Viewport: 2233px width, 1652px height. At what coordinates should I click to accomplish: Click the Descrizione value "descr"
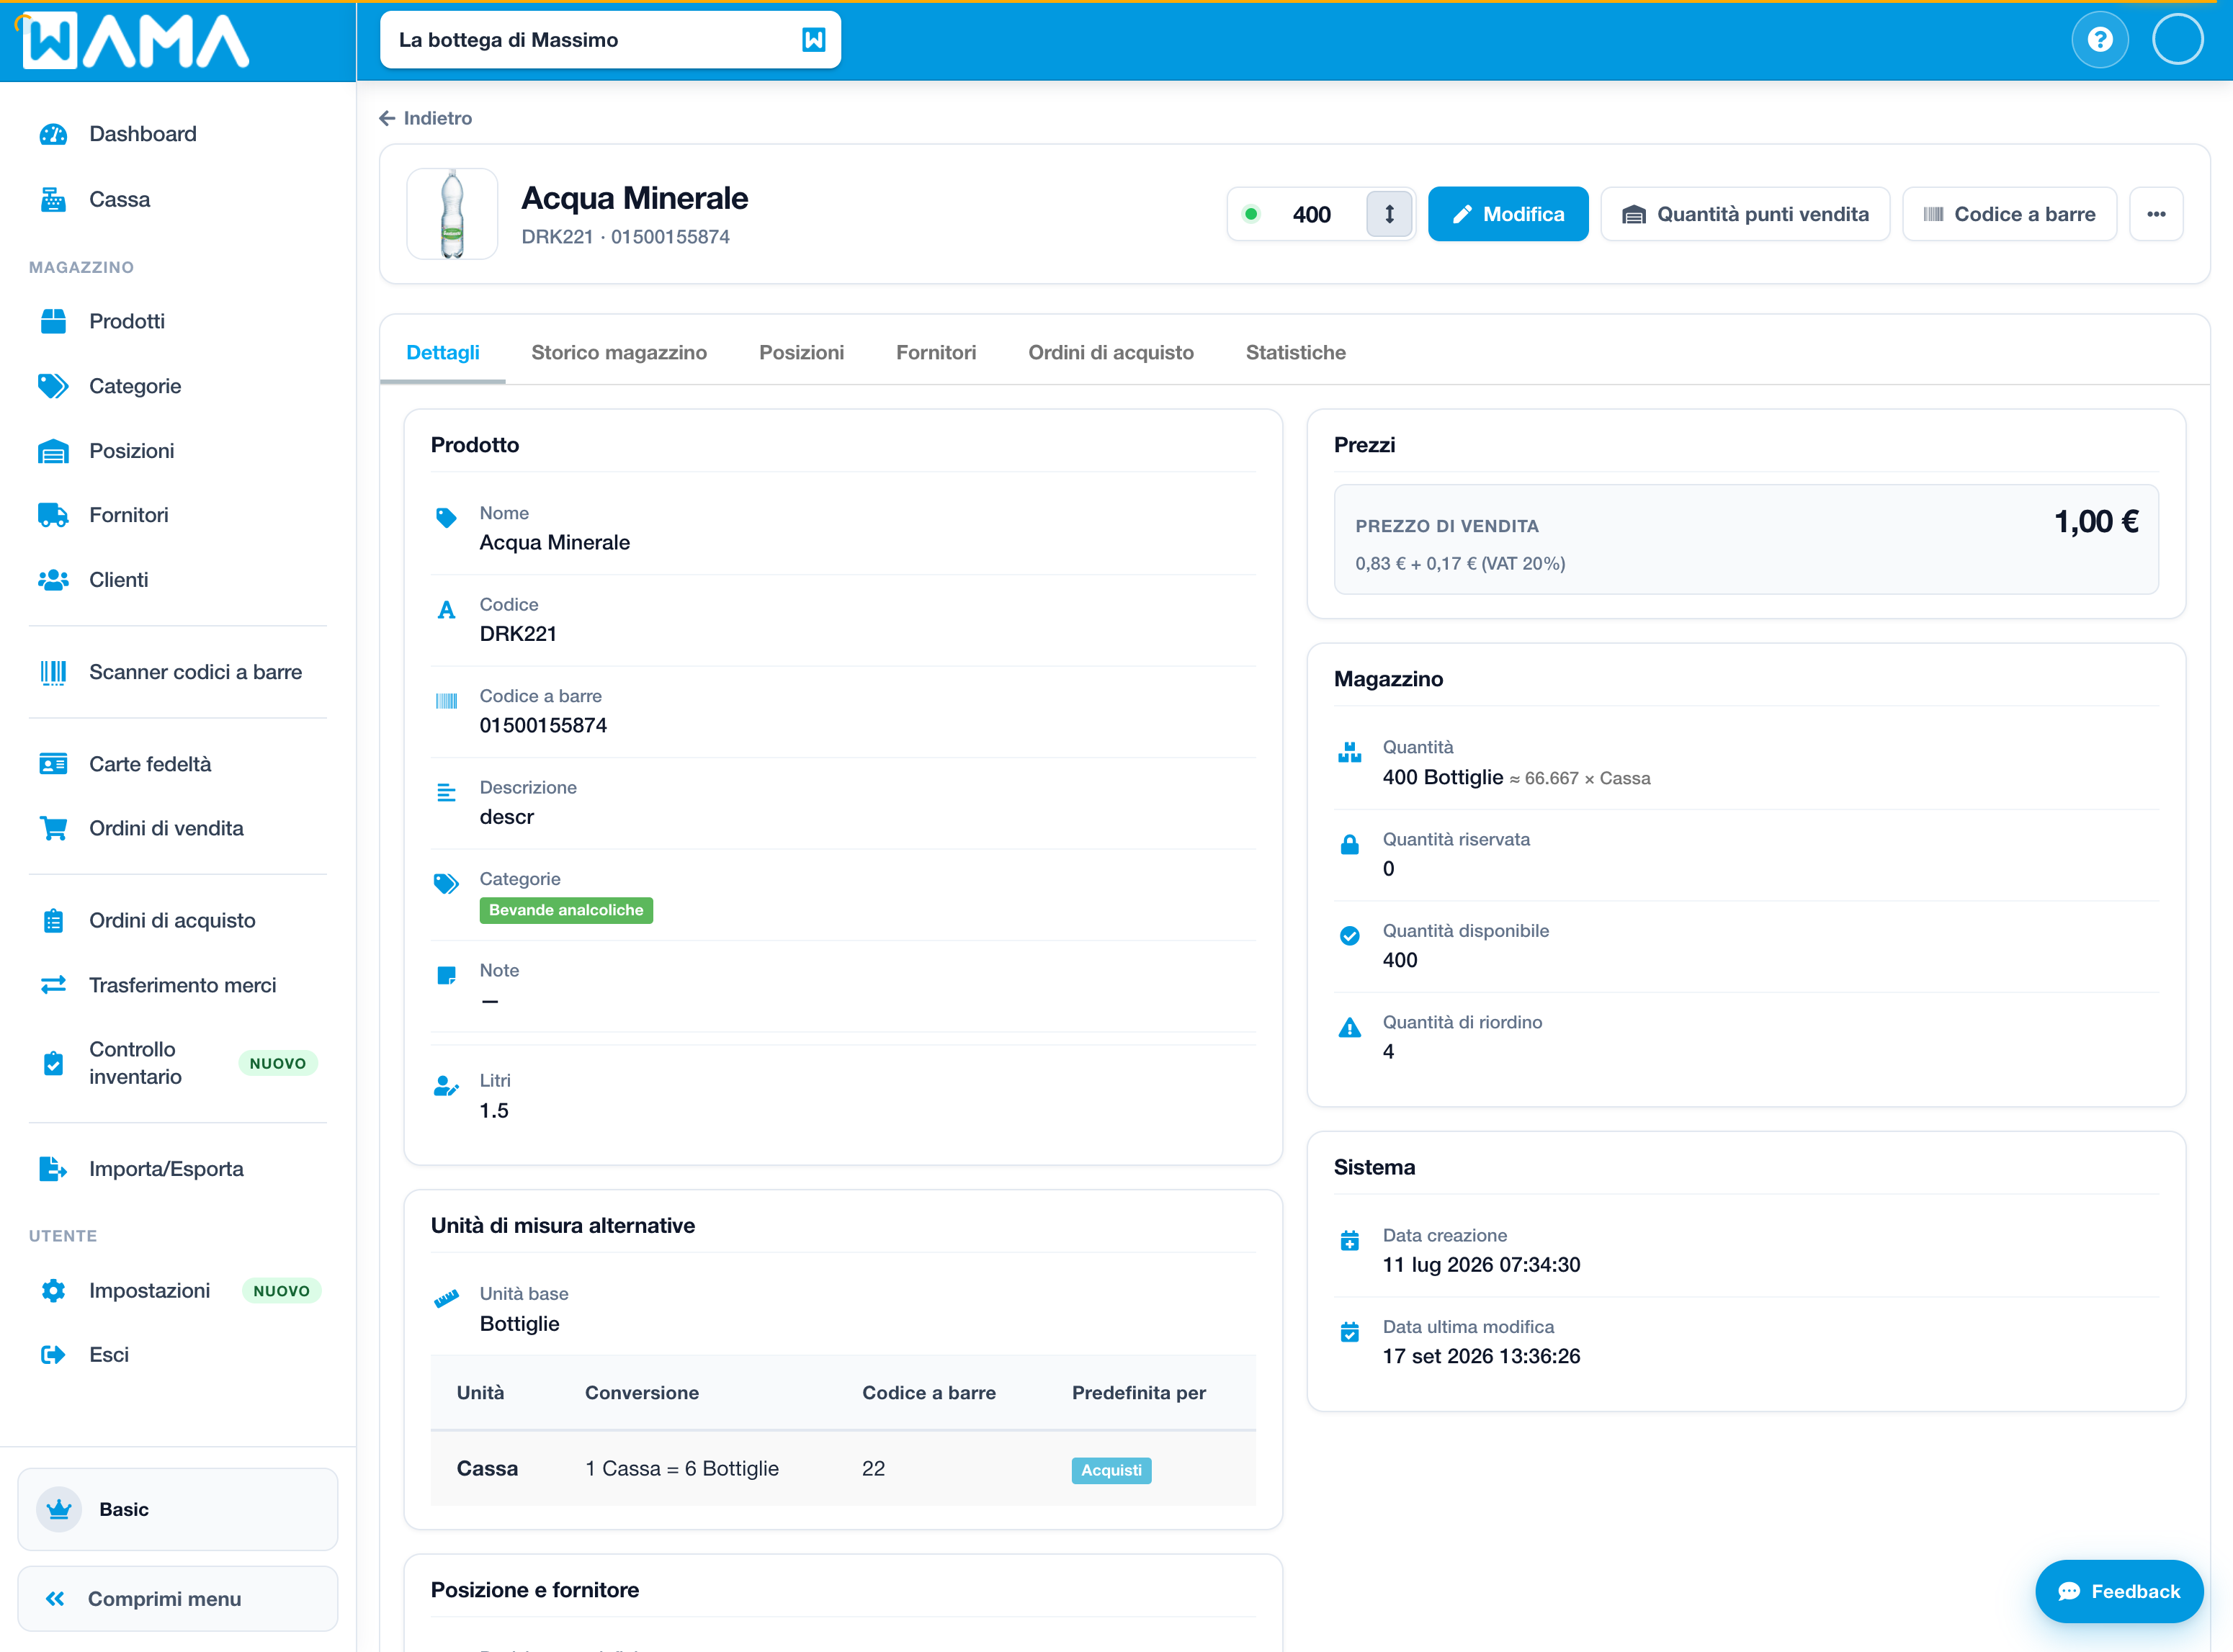pyautogui.click(x=507, y=817)
